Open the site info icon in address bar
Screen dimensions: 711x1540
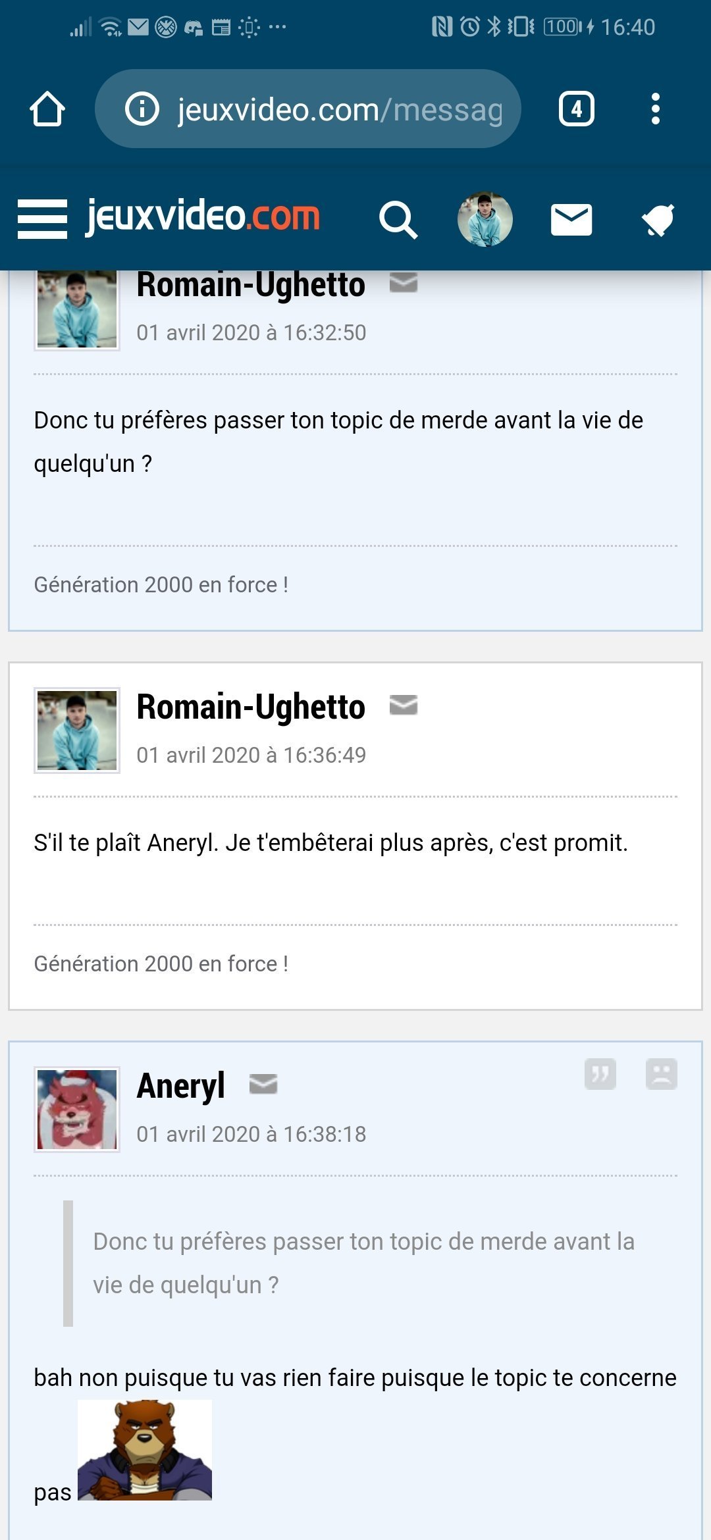(142, 109)
